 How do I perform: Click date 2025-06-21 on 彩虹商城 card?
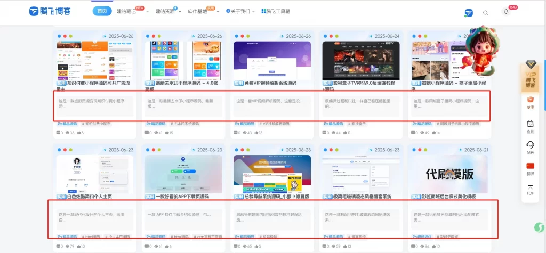[476, 150]
